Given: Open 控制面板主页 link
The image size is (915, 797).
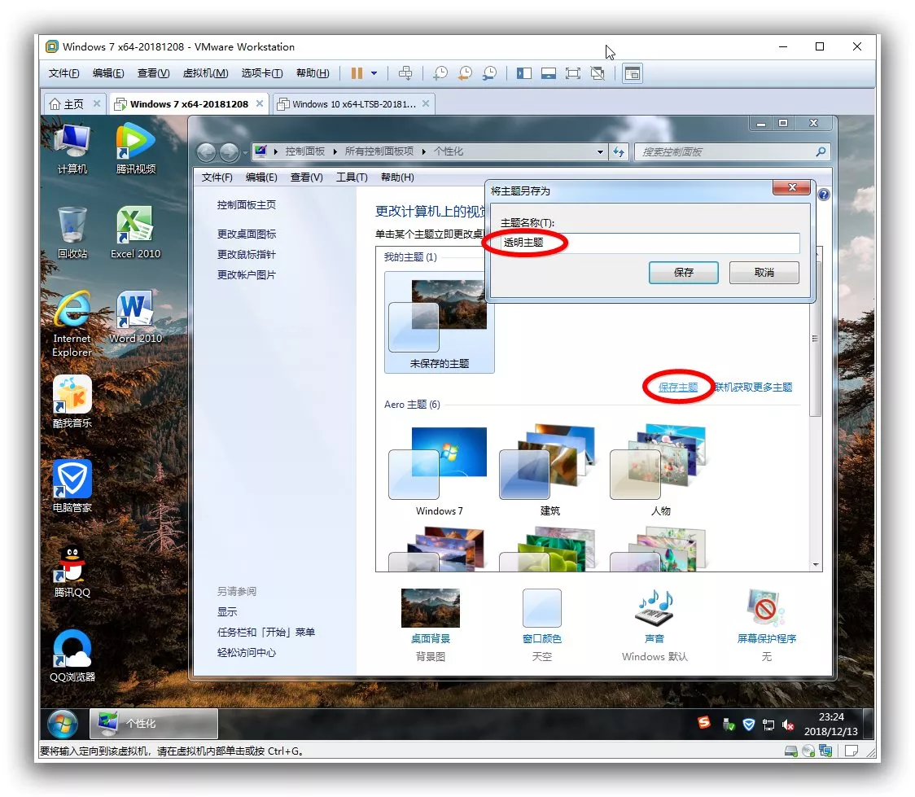Looking at the screenshot, I should coord(247,205).
